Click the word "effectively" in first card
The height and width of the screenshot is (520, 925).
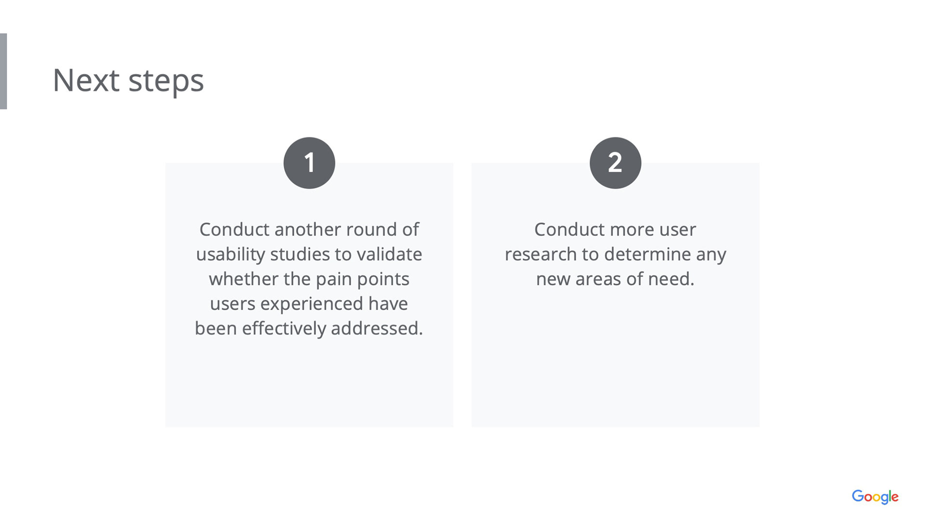pyautogui.click(x=284, y=328)
